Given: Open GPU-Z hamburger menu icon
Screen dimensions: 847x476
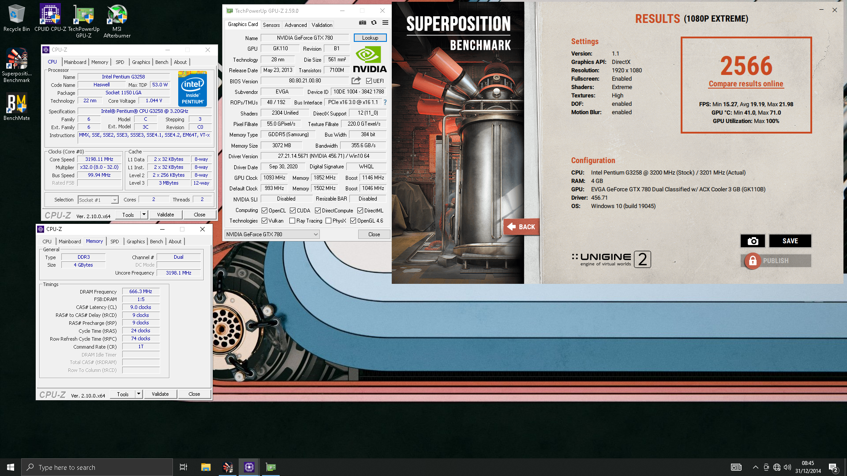Looking at the screenshot, I should 385,23.
